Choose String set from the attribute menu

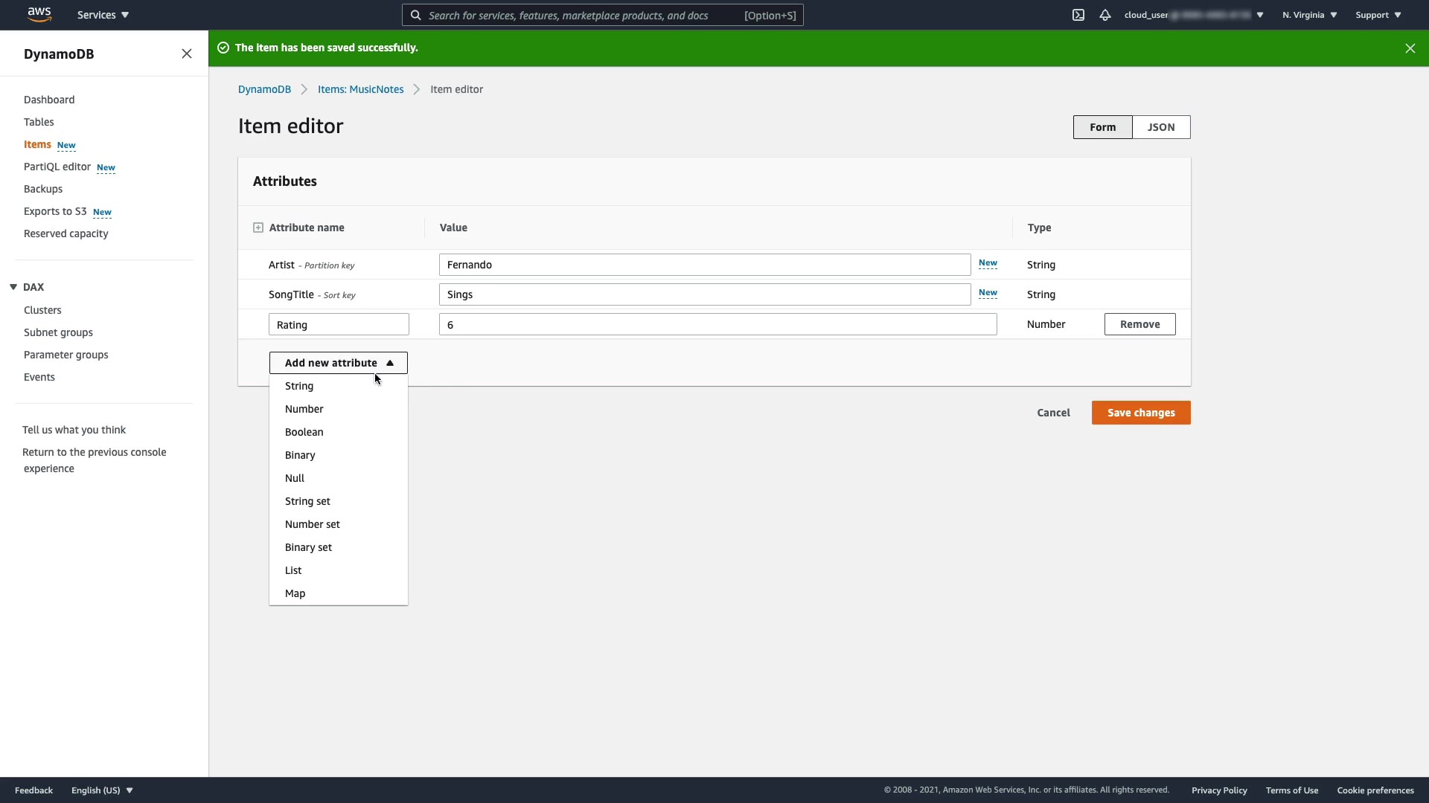[307, 501]
